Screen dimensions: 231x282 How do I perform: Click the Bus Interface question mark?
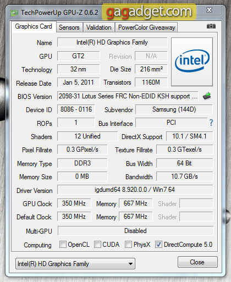[x=211, y=123]
